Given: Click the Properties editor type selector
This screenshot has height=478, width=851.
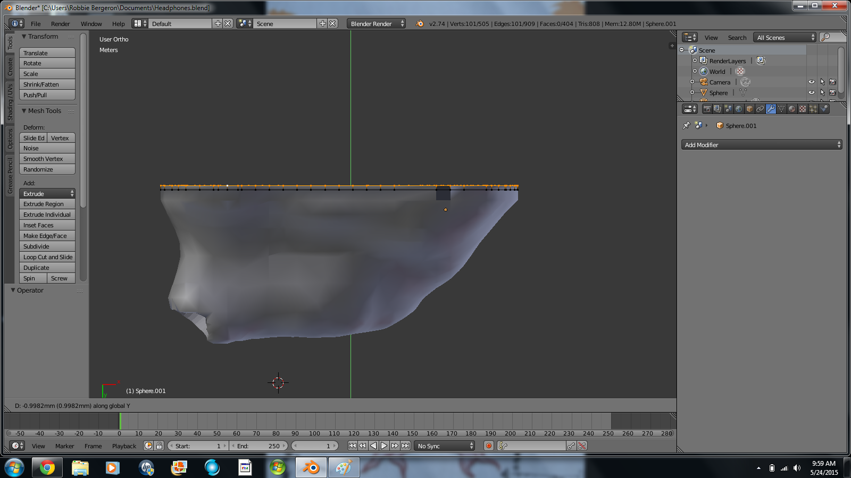Looking at the screenshot, I should (x=690, y=109).
